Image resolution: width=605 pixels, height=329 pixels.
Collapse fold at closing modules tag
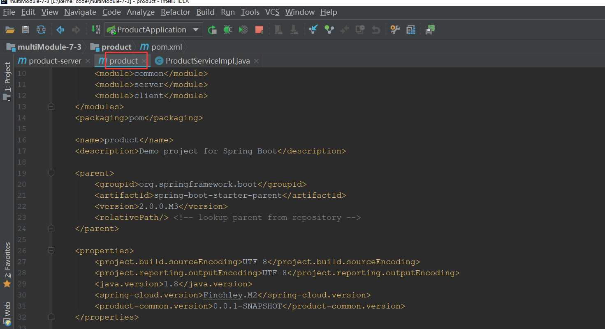pyautogui.click(x=51, y=107)
